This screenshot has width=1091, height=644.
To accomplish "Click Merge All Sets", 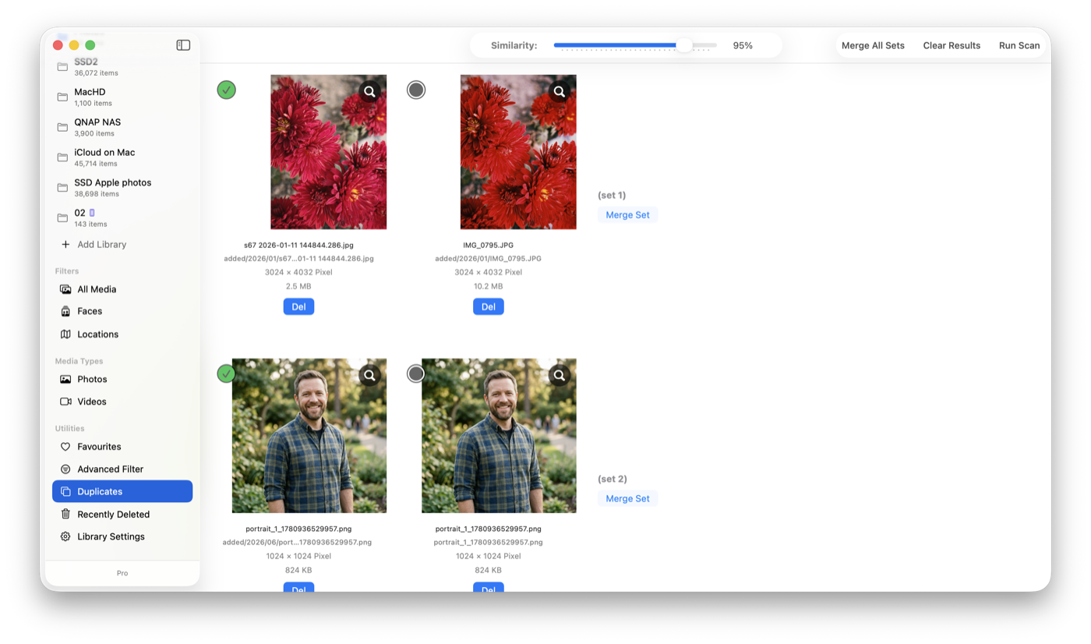I will 873,45.
